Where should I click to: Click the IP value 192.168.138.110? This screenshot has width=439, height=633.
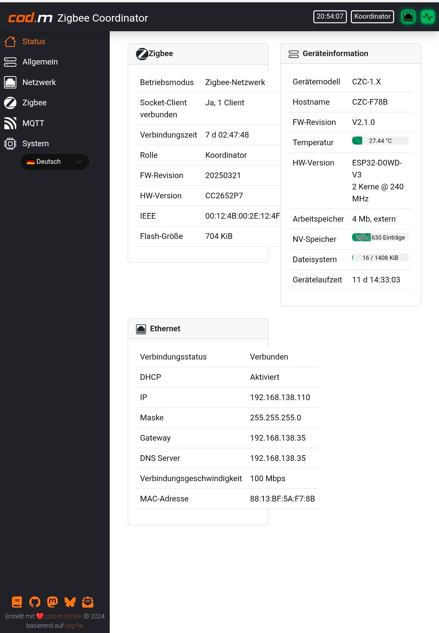pyautogui.click(x=280, y=397)
